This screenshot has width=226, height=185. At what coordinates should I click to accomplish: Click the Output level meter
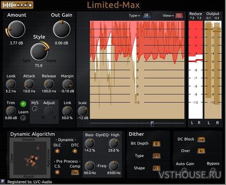[x=213, y=69]
